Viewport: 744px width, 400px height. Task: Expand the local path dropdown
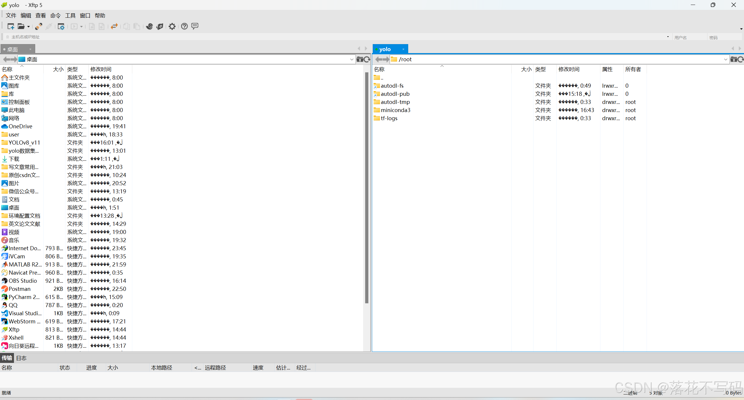pyautogui.click(x=352, y=60)
